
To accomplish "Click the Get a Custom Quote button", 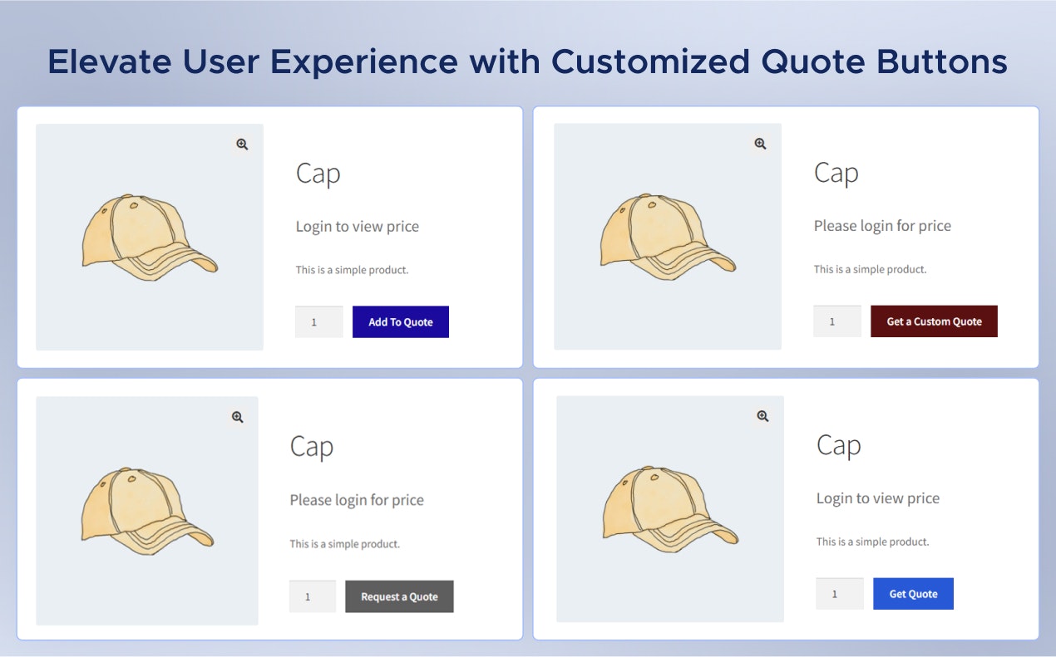I will click(934, 321).
